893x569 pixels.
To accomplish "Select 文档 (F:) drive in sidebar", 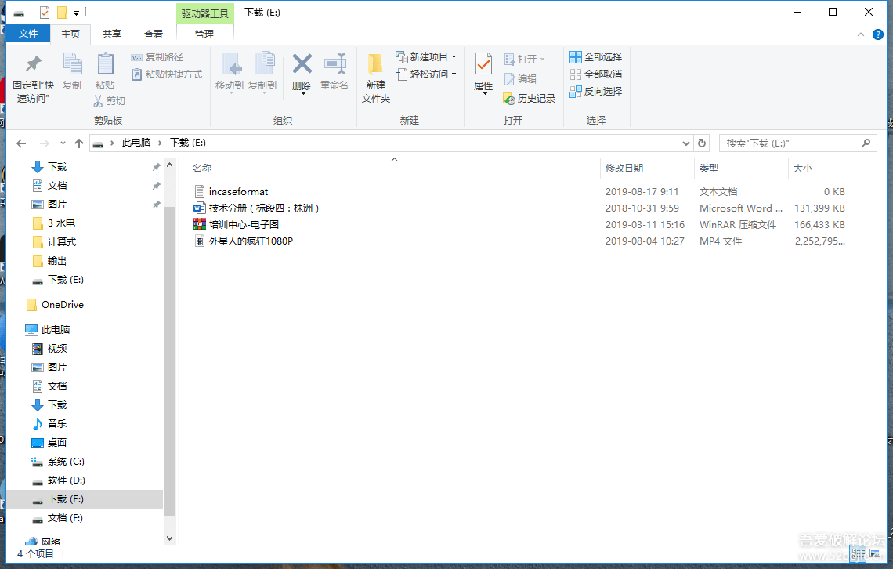I will pyautogui.click(x=57, y=518).
